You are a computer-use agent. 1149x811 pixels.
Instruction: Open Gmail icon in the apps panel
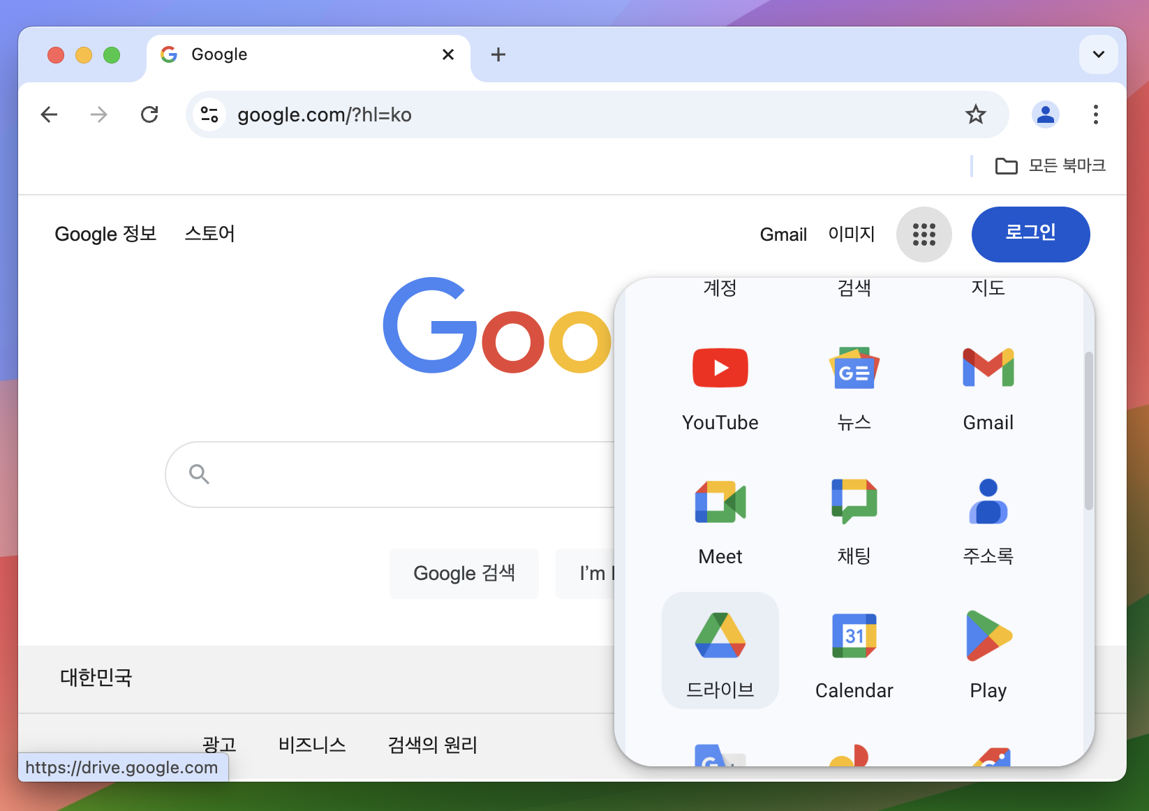[988, 367]
